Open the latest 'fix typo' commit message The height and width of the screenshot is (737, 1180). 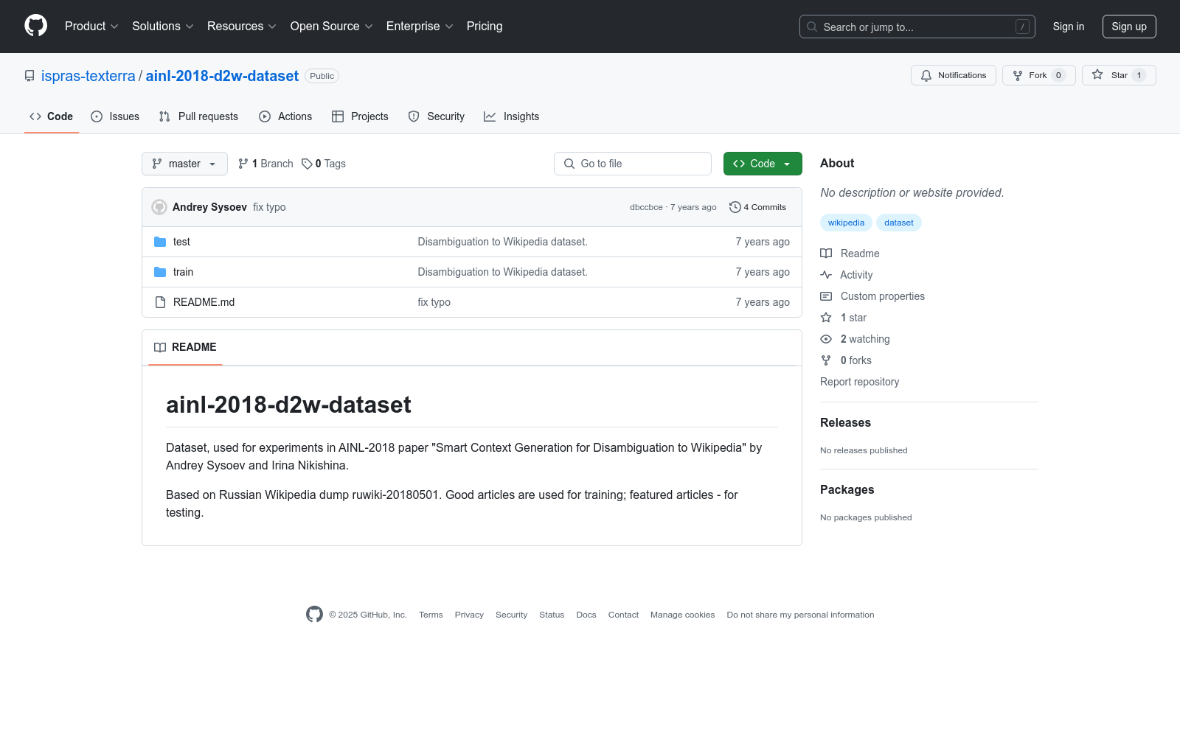pyautogui.click(x=269, y=207)
